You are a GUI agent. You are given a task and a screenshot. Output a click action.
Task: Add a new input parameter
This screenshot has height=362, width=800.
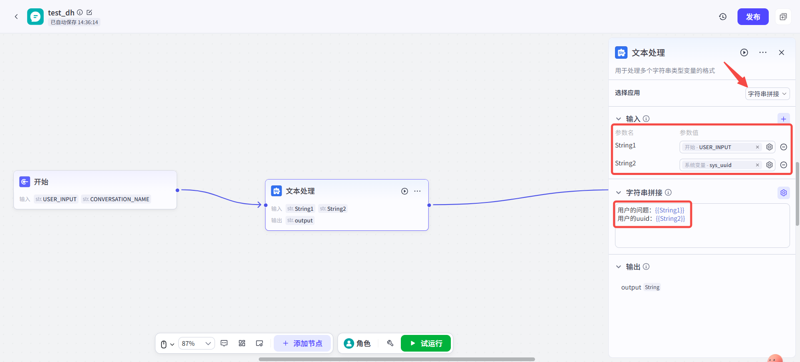[784, 119]
